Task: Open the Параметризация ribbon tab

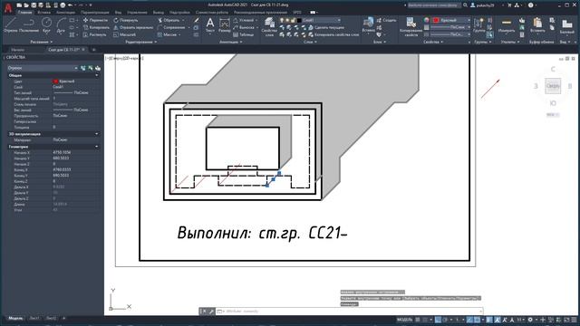Action: point(94,12)
